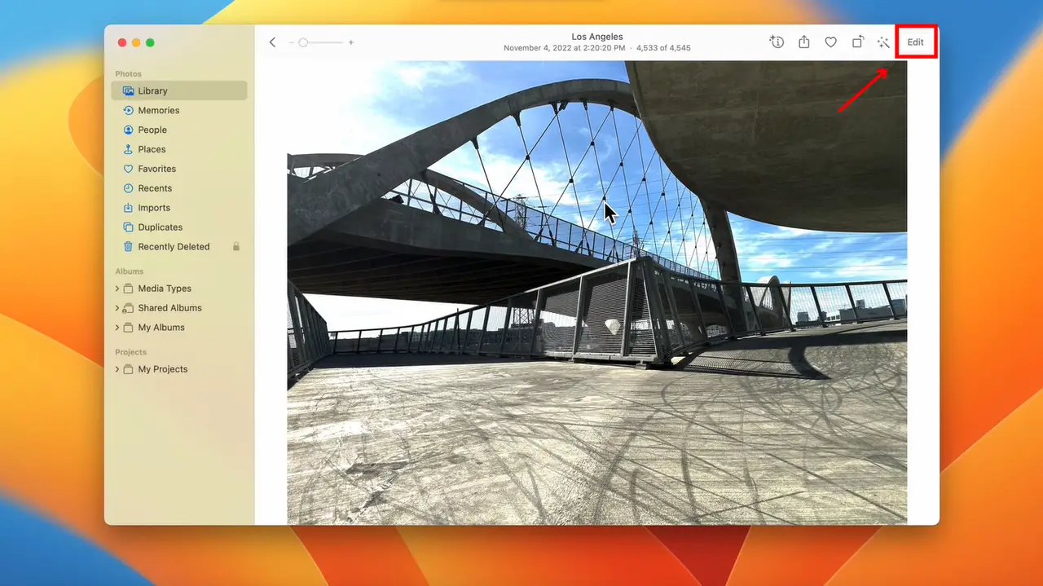1043x586 pixels.
Task: Adjust the thumbnail zoom slider
Action: click(303, 41)
